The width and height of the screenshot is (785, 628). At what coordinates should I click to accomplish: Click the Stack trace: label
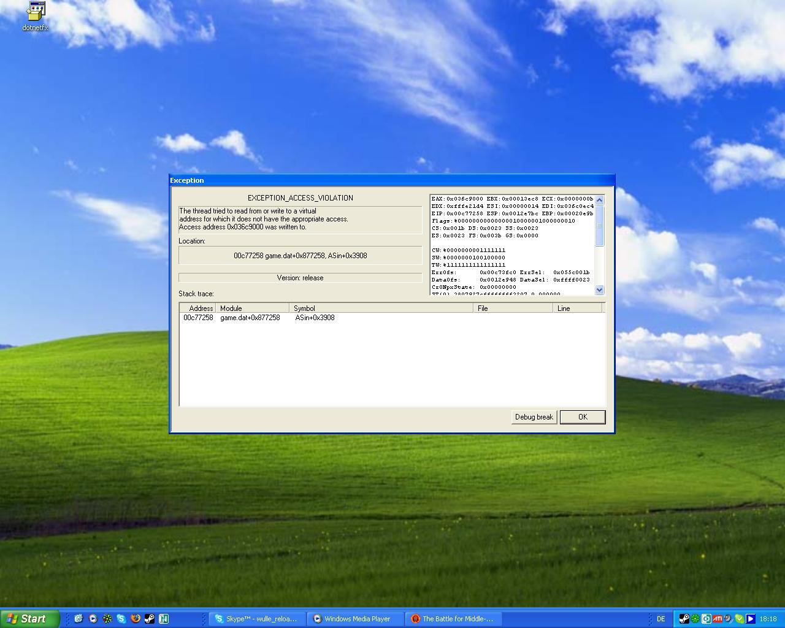tap(196, 294)
